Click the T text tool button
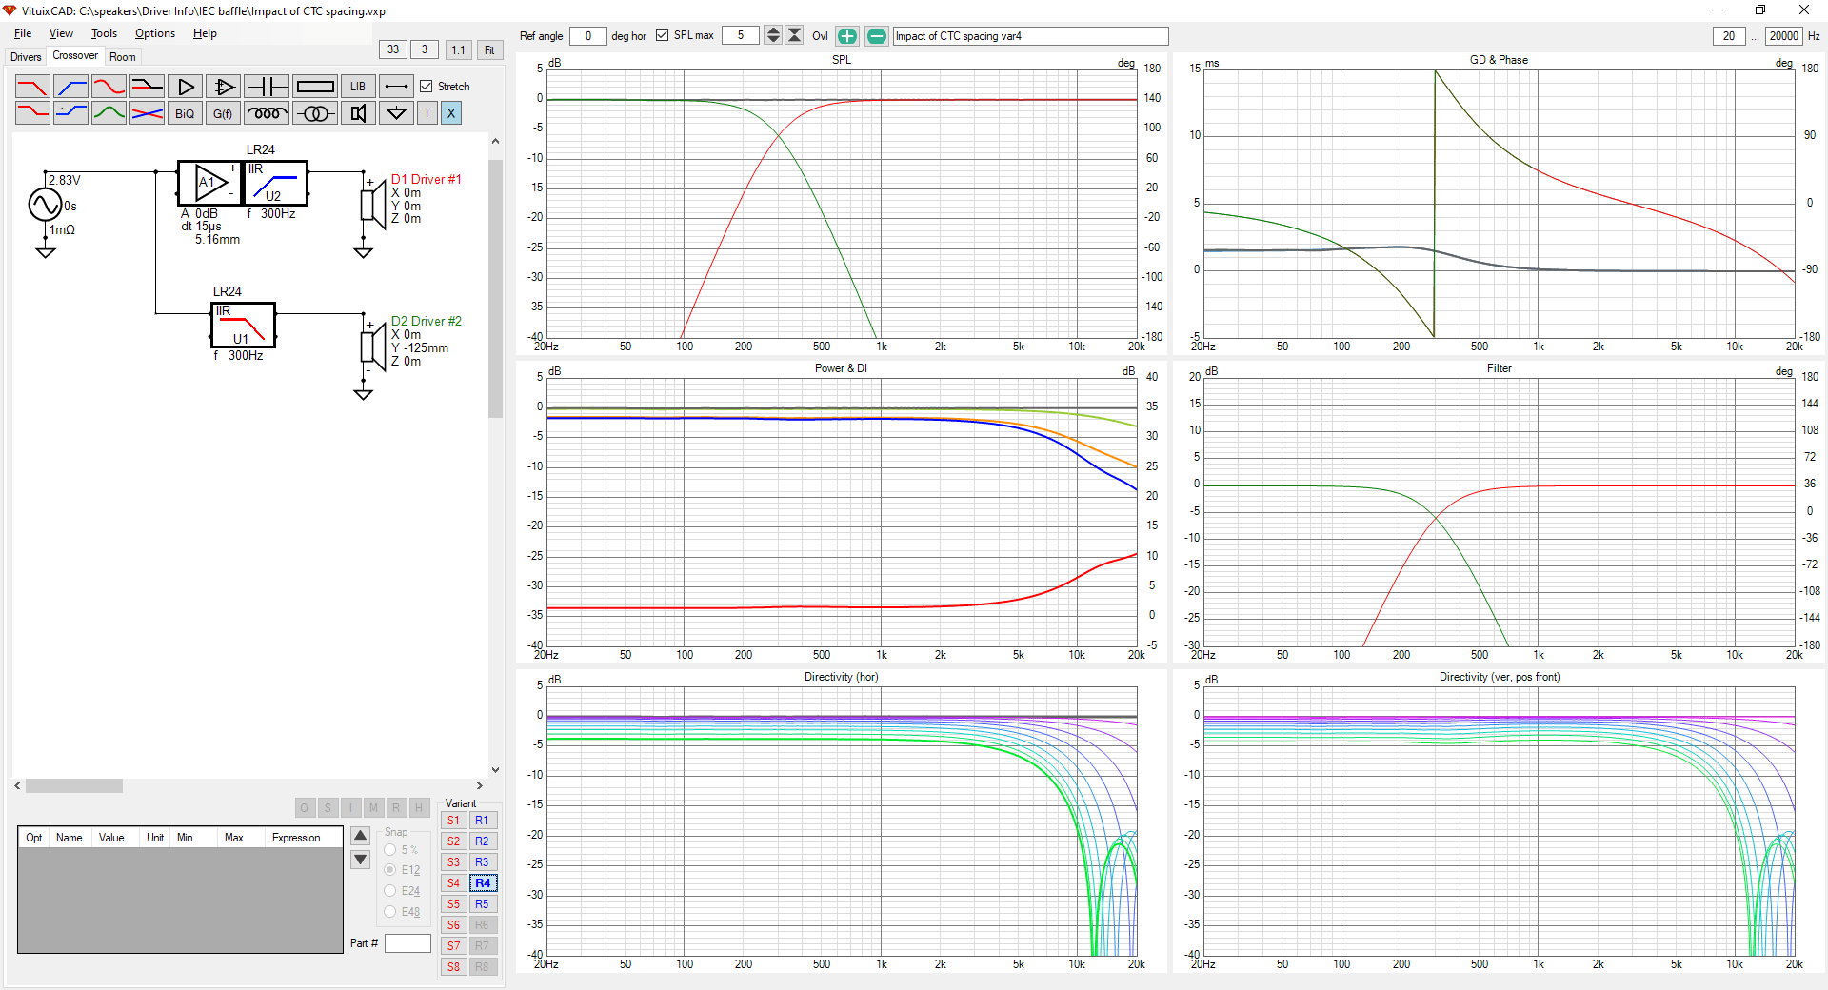1828x990 pixels. coord(427,113)
